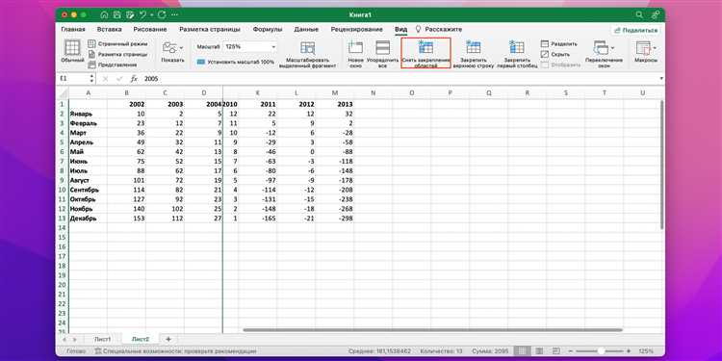The image size is (722, 361).
Task: Freeze top row (Закрепить верхнюю строку)
Action: coord(473,53)
